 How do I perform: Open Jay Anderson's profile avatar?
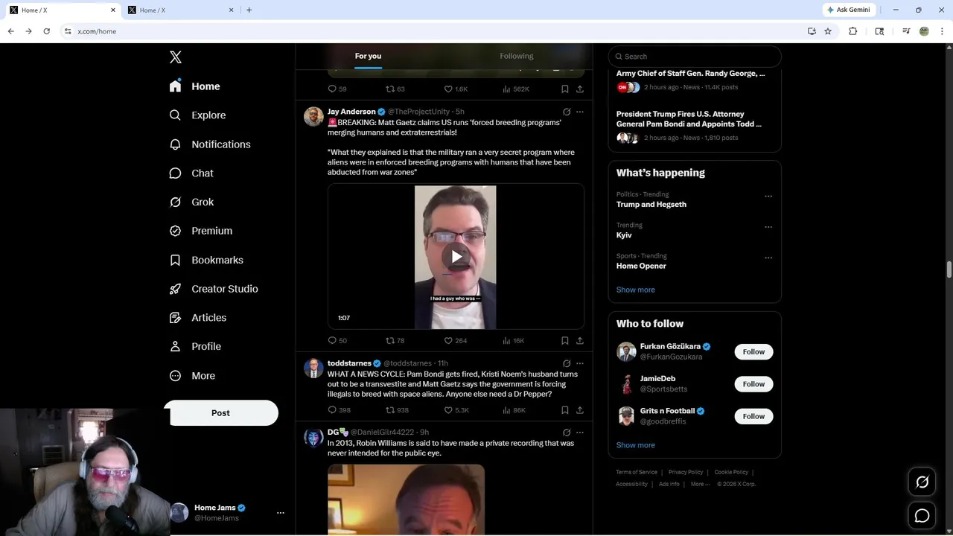click(x=313, y=116)
